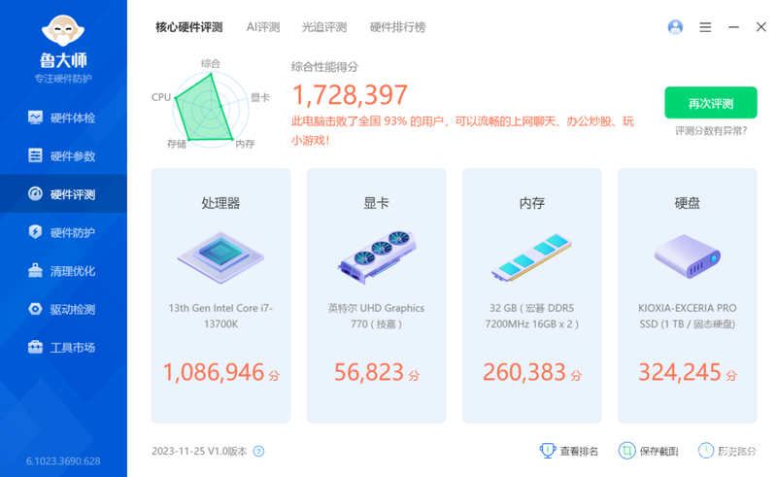Click the disk score 324,245

point(680,372)
